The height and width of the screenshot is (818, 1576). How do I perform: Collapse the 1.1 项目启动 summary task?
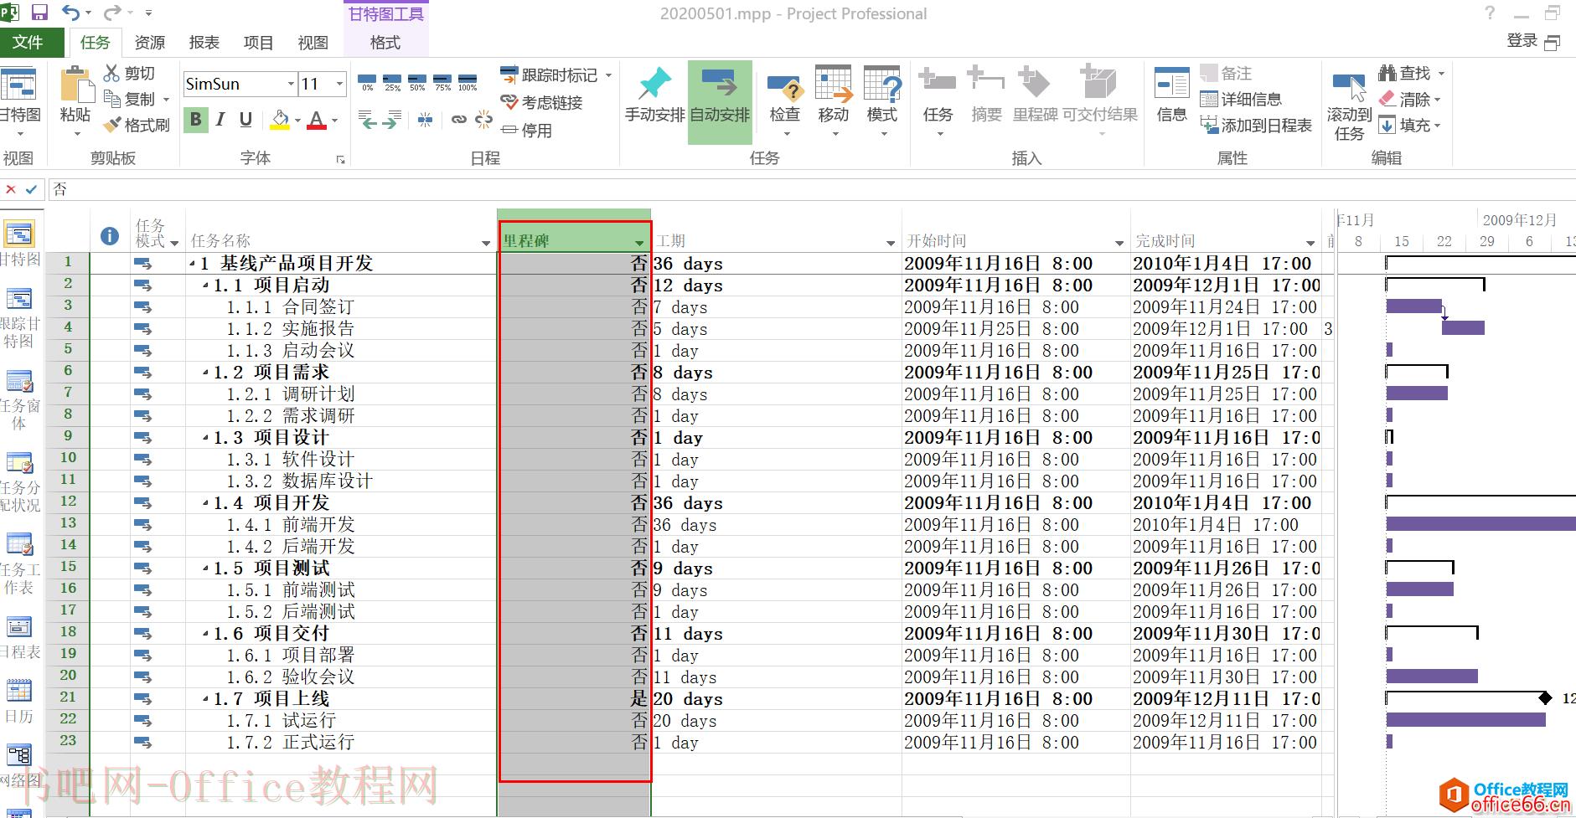pos(206,286)
